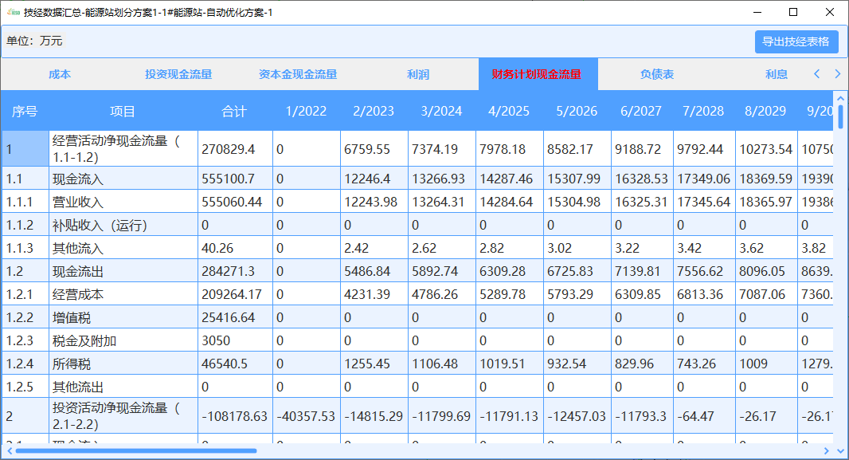Click the 项目 column header
This screenshot has width=849, height=460.
(123, 112)
